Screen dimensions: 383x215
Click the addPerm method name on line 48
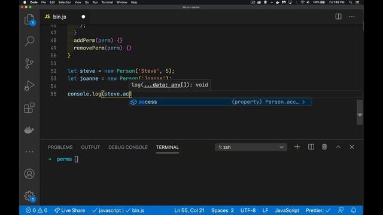84,41
